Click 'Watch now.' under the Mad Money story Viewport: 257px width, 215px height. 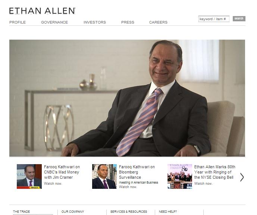[53, 184]
